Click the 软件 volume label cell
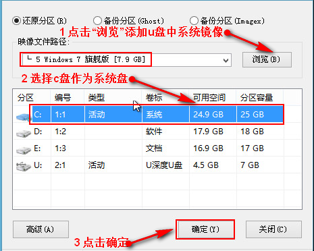Screen dimensions: 314x251 click(x=154, y=132)
